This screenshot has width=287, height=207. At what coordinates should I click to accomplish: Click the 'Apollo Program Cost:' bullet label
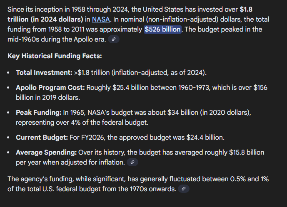click(50, 88)
